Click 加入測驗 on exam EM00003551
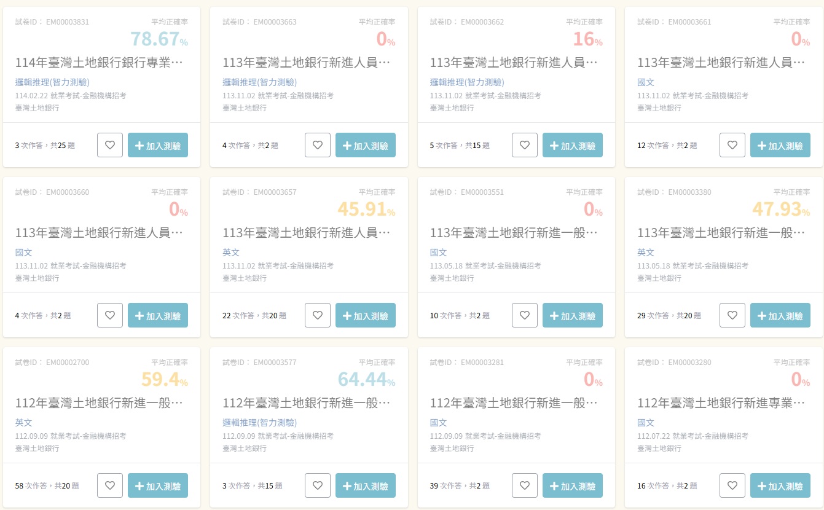This screenshot has height=510, width=824. pos(573,315)
